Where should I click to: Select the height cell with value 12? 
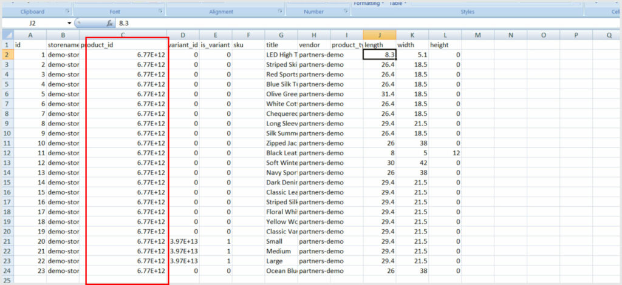(445, 153)
